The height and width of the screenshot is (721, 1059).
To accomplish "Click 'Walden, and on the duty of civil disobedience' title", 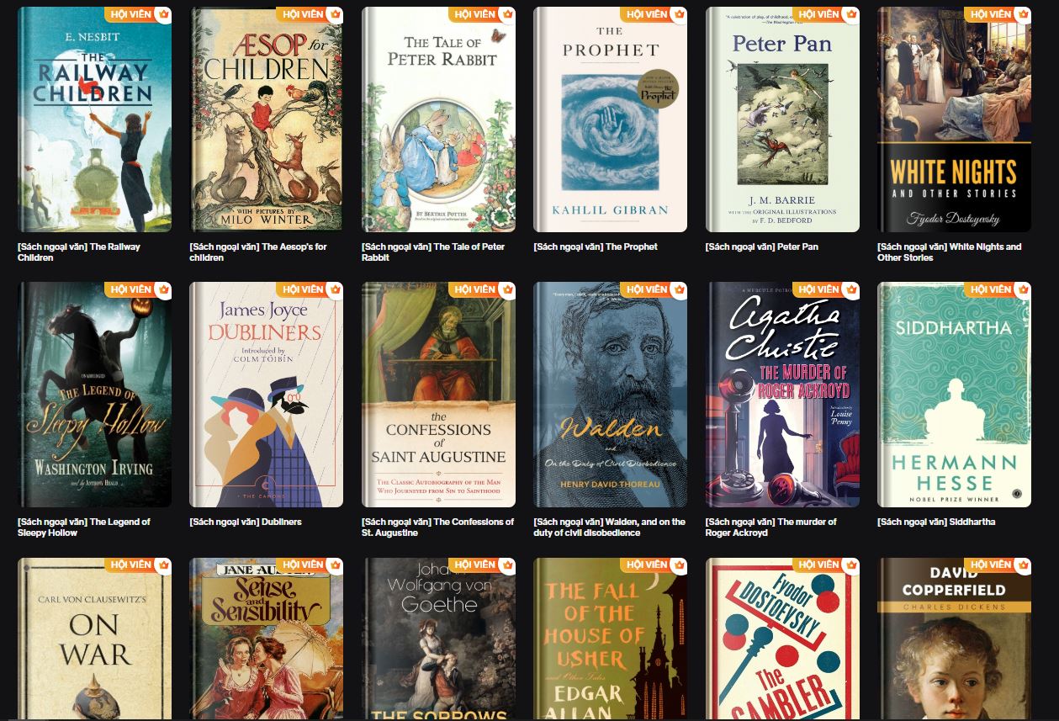I will pyautogui.click(x=609, y=527).
